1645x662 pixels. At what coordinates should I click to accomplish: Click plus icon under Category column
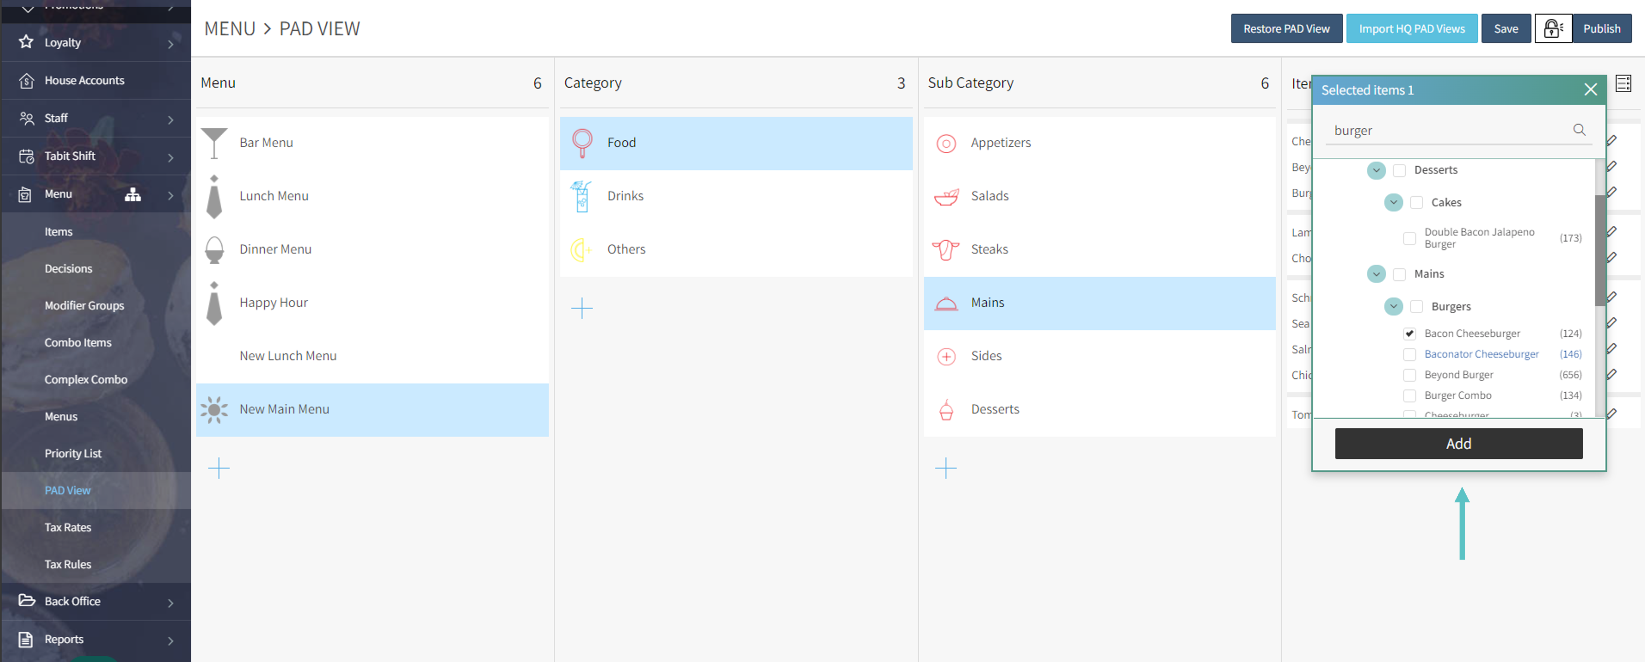click(x=581, y=308)
